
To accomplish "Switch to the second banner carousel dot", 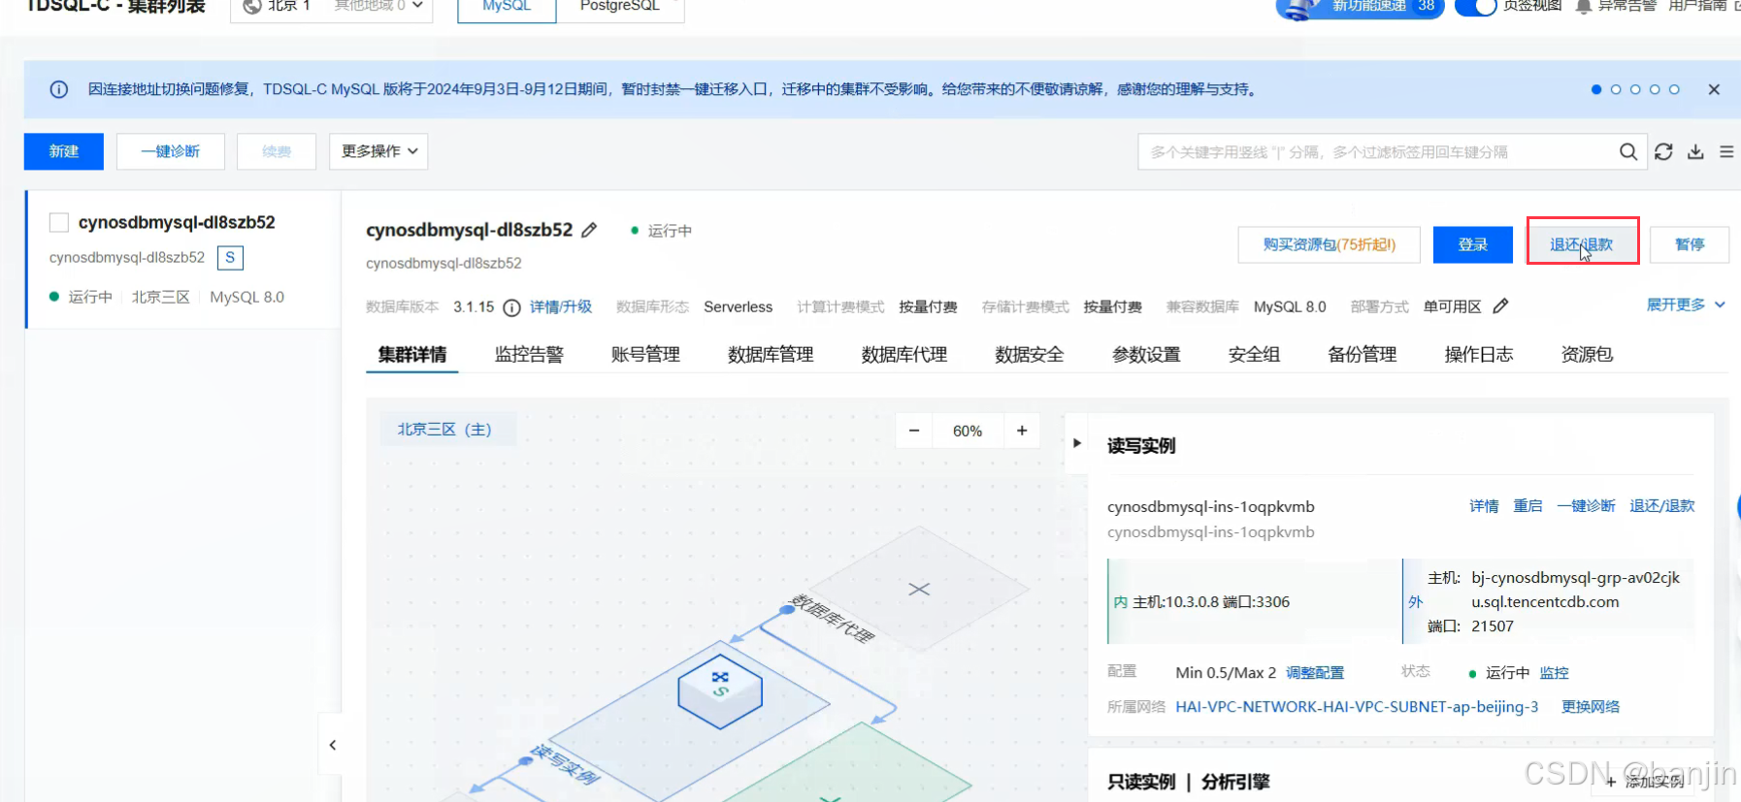I will [x=1616, y=89].
